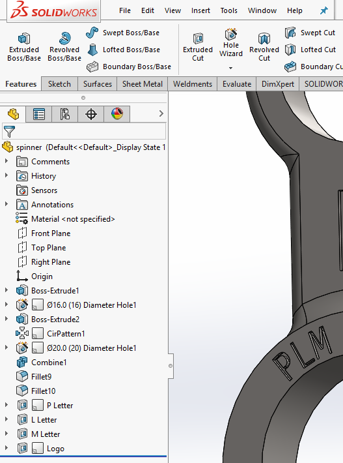343x463 pixels.
Task: Open the PropertyManager tab icon
Action: tap(39, 114)
